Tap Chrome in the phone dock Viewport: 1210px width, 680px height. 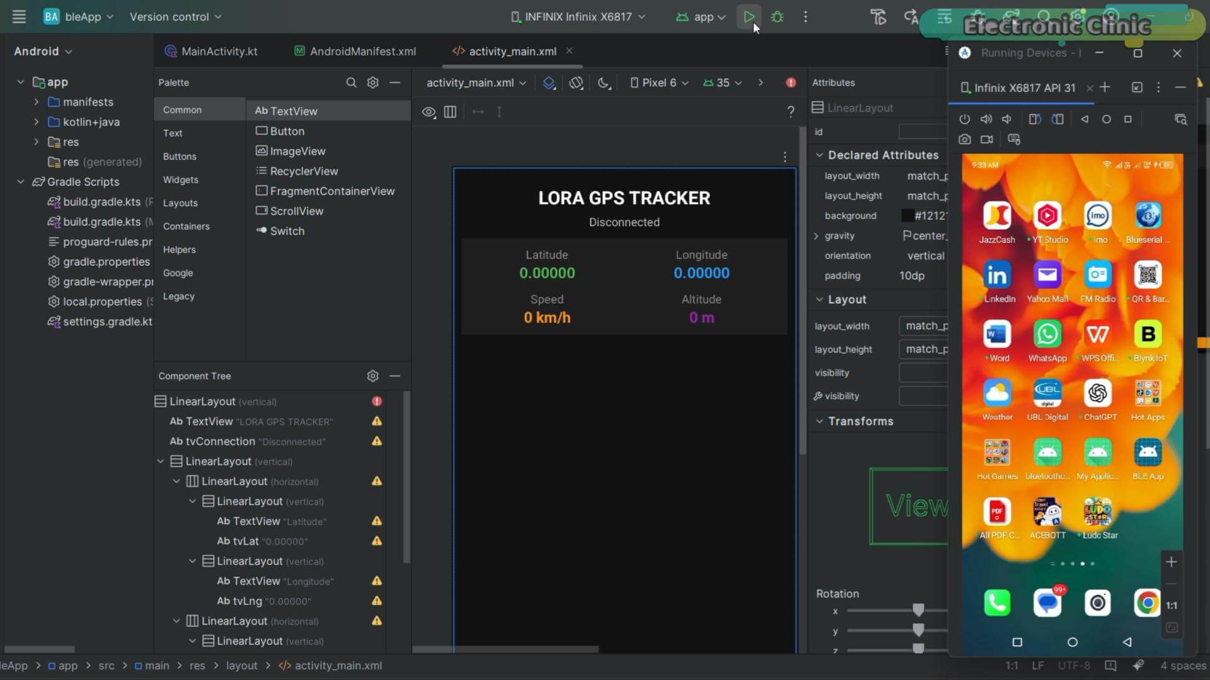tap(1147, 603)
